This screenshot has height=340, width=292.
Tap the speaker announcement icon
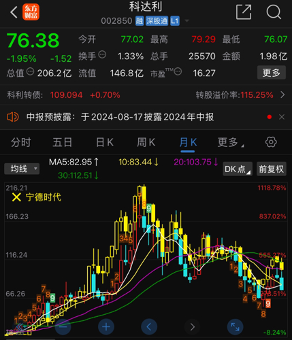click(13, 117)
